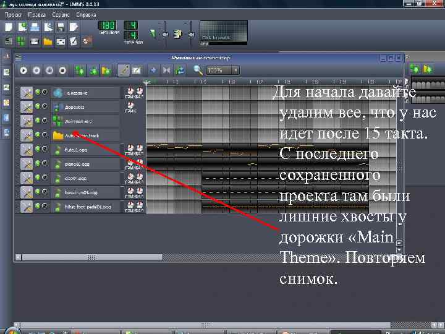Solo the piano00.ogg track
Screen dimensions: 445x334
point(44,163)
